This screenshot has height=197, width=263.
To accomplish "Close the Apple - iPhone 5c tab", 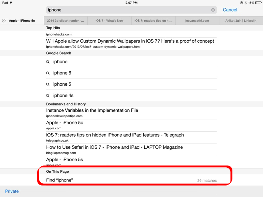I will tap(4, 21).
